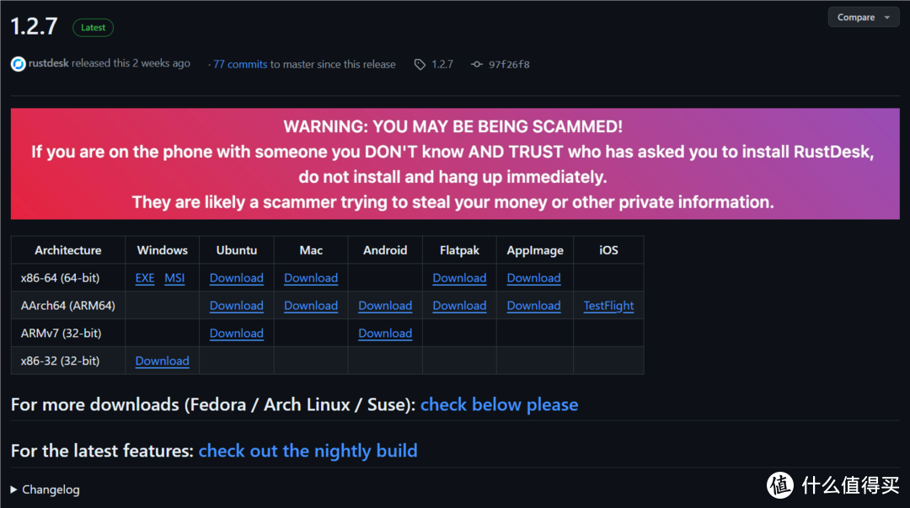
Task: Click the 'Architecture' column header
Action: [68, 250]
